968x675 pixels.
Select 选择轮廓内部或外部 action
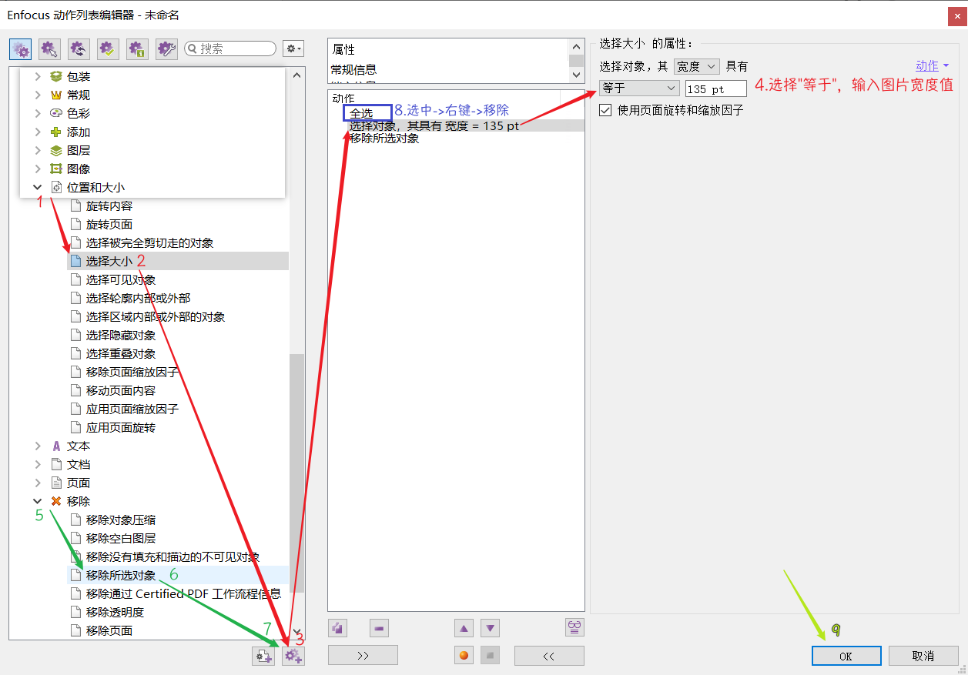pyautogui.click(x=138, y=298)
